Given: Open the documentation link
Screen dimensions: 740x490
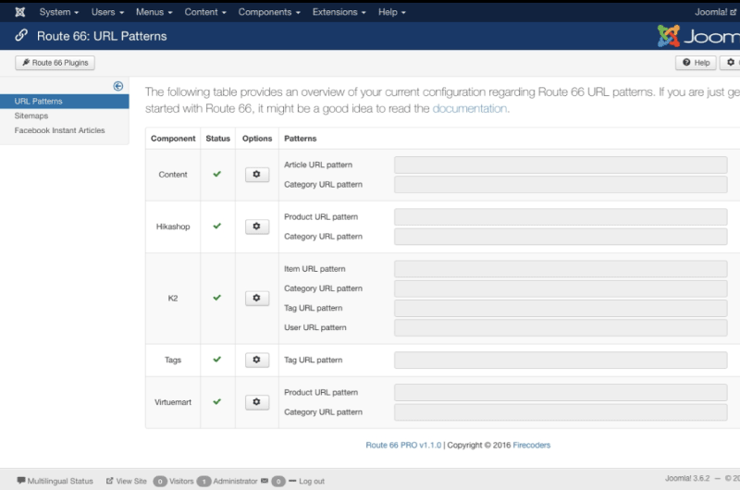Looking at the screenshot, I should pyautogui.click(x=470, y=109).
